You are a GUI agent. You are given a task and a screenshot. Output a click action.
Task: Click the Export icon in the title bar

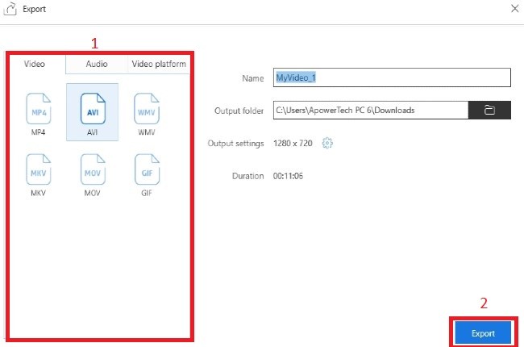pyautogui.click(x=10, y=10)
